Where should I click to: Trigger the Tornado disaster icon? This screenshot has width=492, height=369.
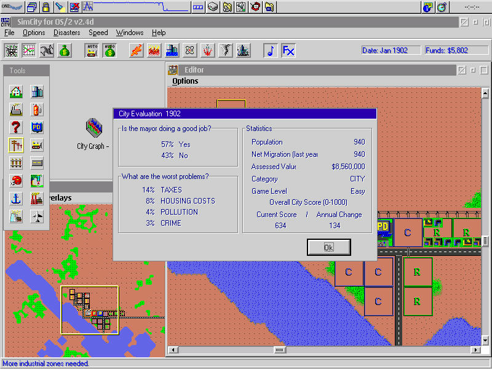[x=226, y=50]
